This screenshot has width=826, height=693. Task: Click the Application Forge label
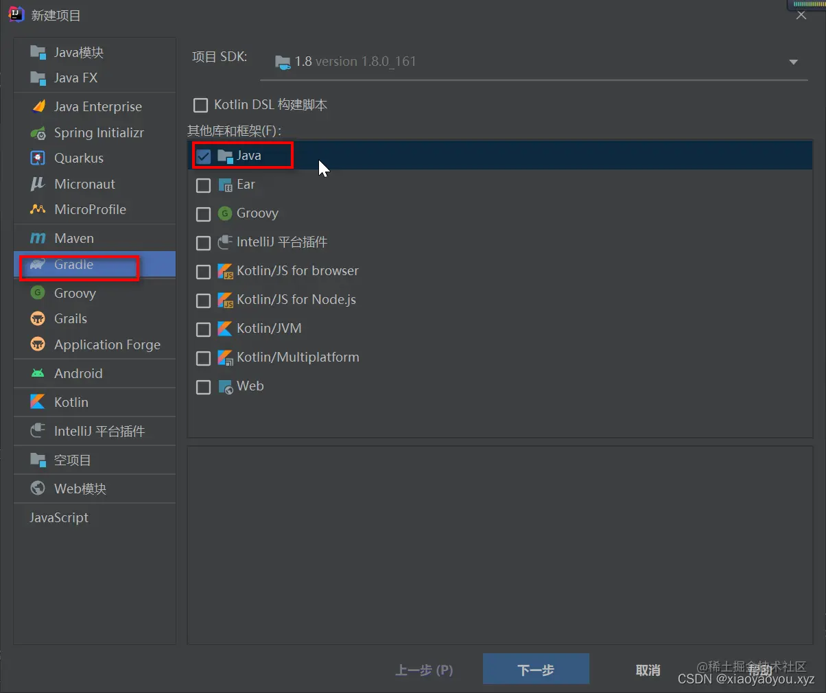[x=107, y=344]
